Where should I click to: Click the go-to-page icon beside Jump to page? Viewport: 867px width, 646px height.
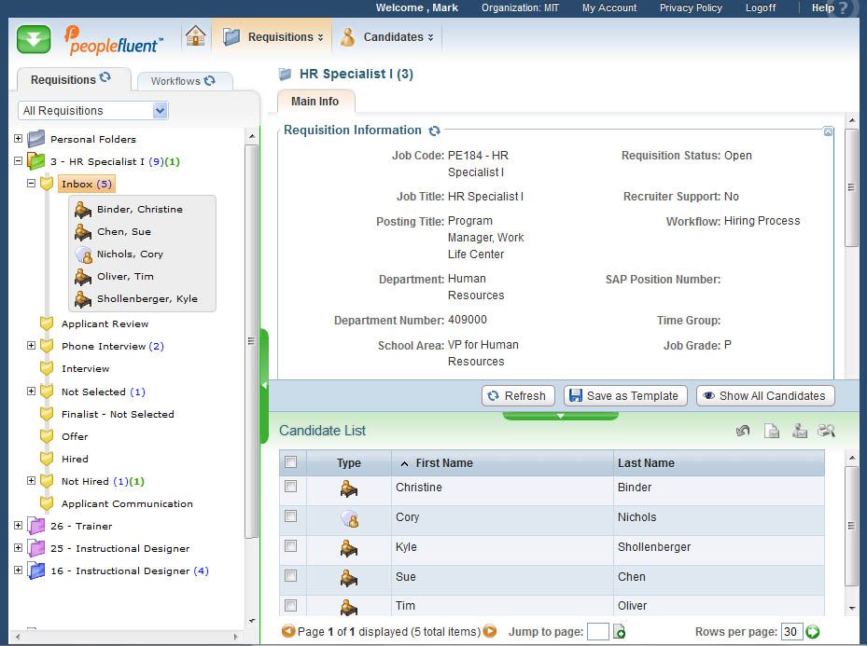coord(619,632)
